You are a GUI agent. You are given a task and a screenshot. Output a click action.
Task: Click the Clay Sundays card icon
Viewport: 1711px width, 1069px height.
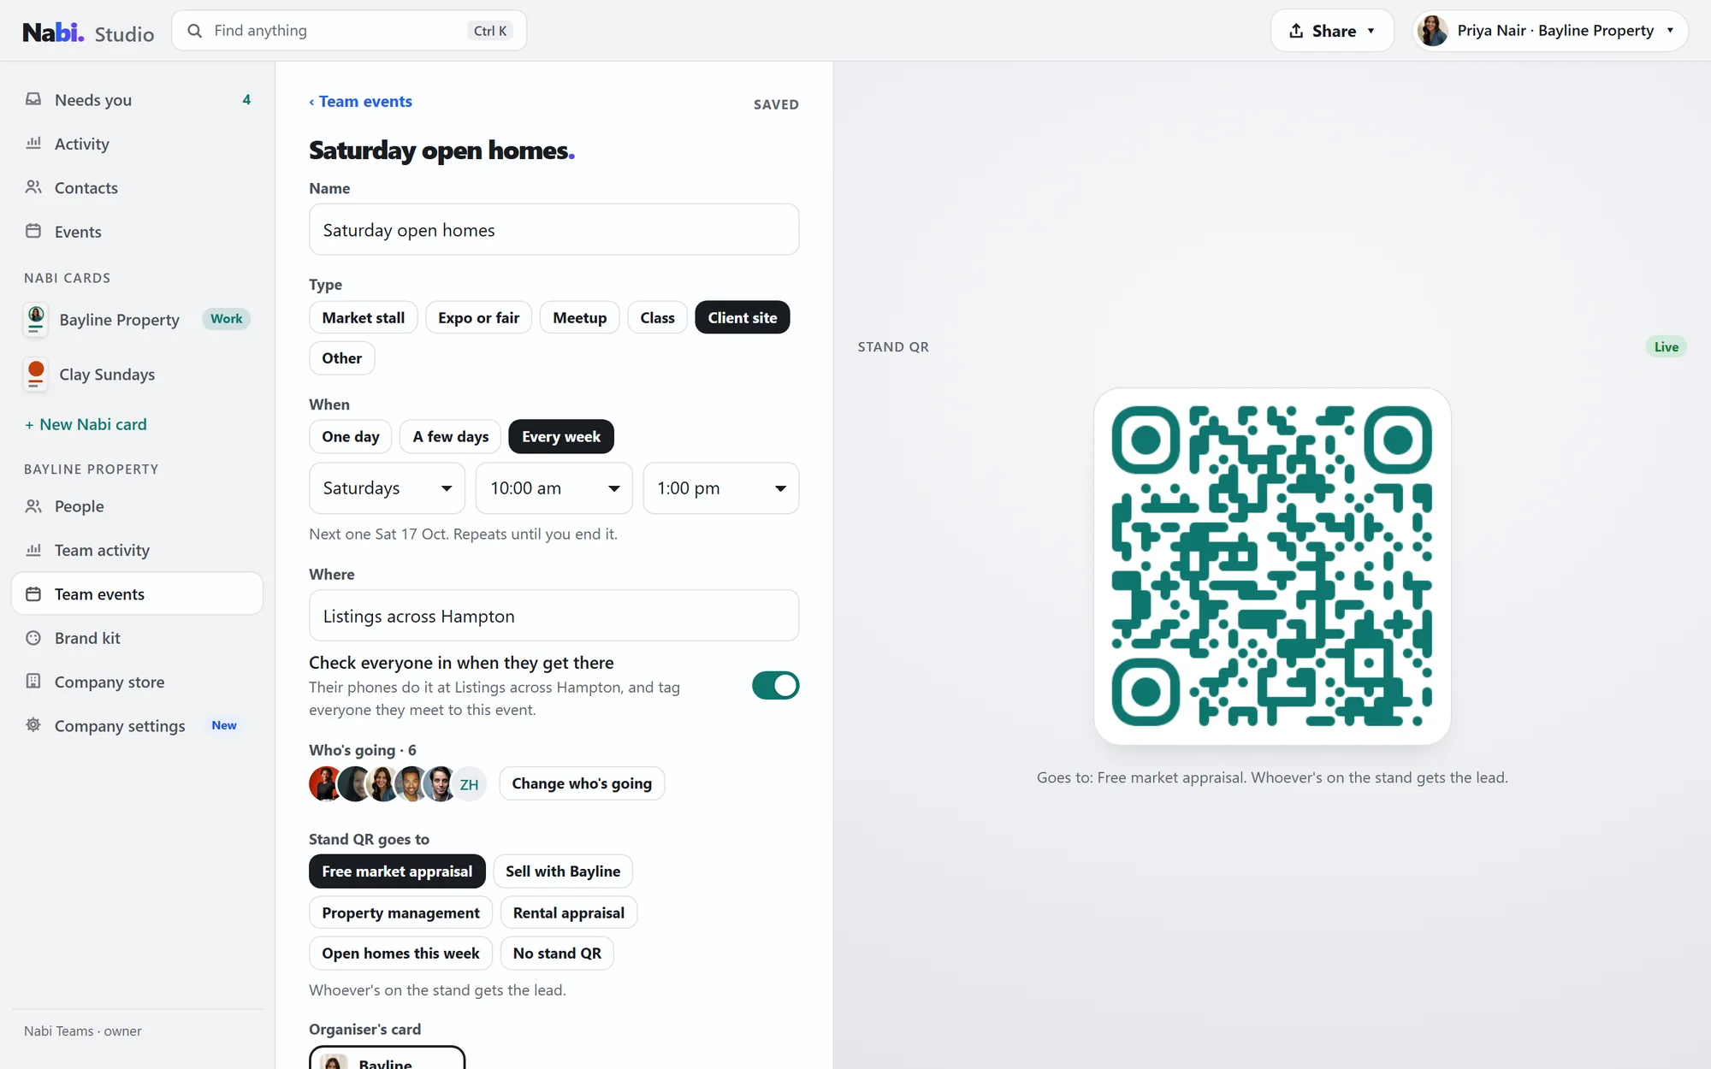click(36, 375)
